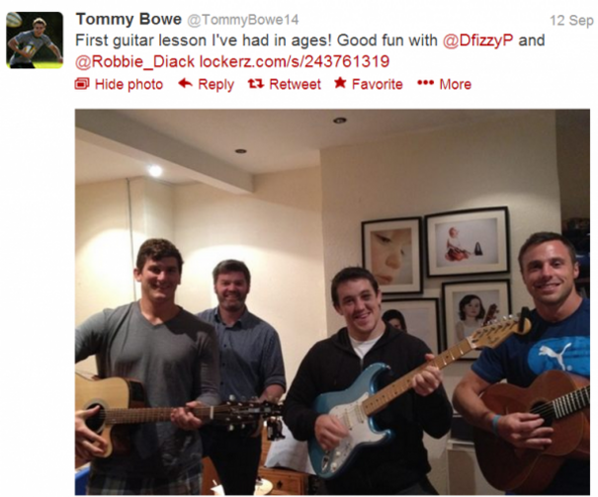The width and height of the screenshot is (598, 497).
Task: Retweet the guitar lesson tweet
Action: coord(285,84)
